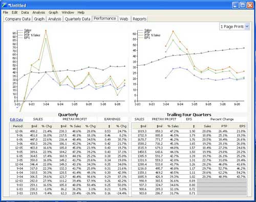This screenshot has height=202, width=256.
Task: Select the 12-03 period row
Action: coord(69,181)
